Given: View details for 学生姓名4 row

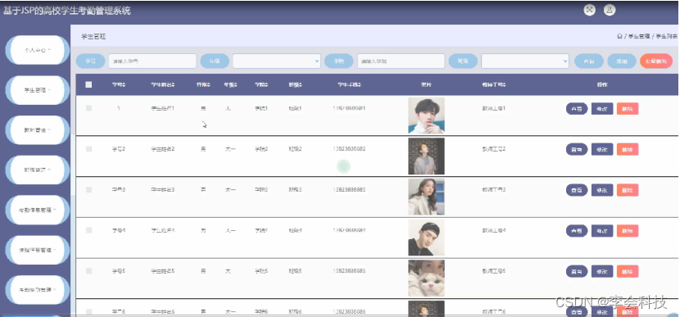Looking at the screenshot, I should pyautogui.click(x=577, y=231).
